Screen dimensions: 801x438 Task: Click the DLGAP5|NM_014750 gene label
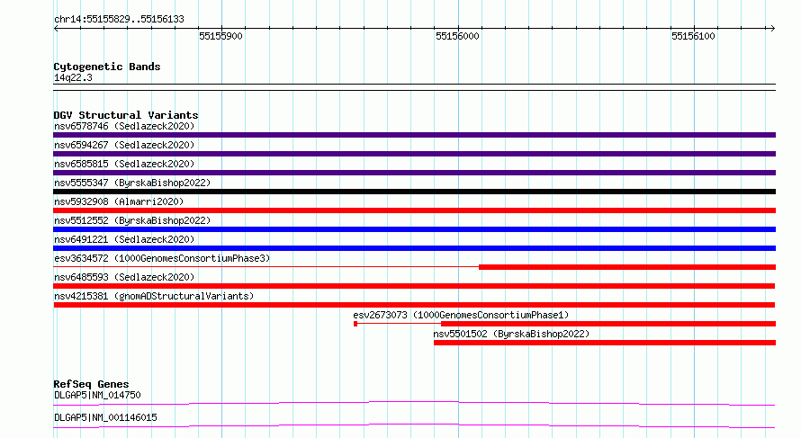click(x=97, y=395)
